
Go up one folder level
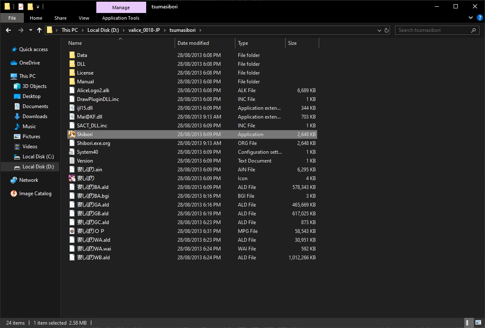[x=39, y=30]
